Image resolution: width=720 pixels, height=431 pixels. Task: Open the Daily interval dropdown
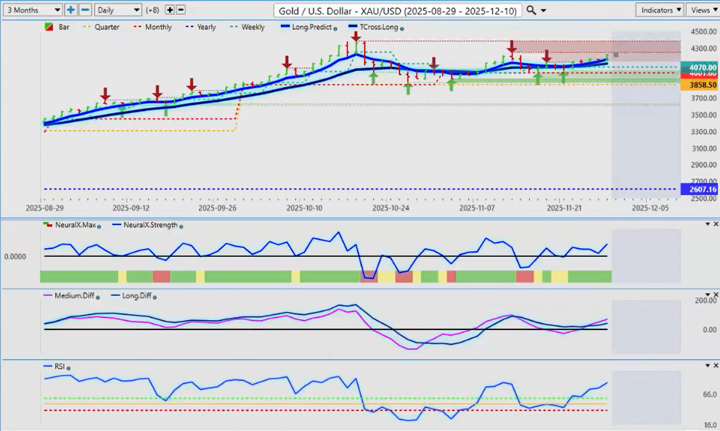click(118, 10)
